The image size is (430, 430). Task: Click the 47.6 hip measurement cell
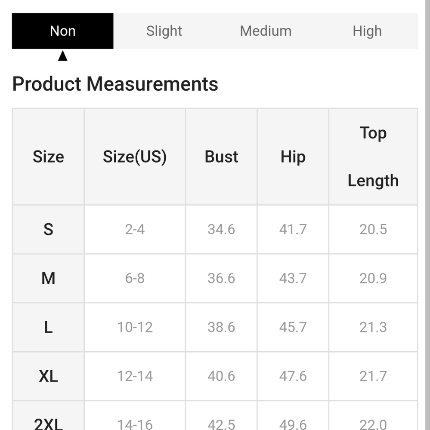tap(293, 376)
